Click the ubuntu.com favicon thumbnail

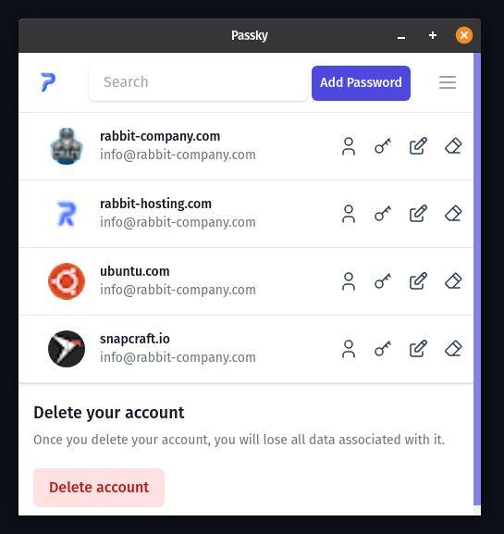pyautogui.click(x=67, y=281)
